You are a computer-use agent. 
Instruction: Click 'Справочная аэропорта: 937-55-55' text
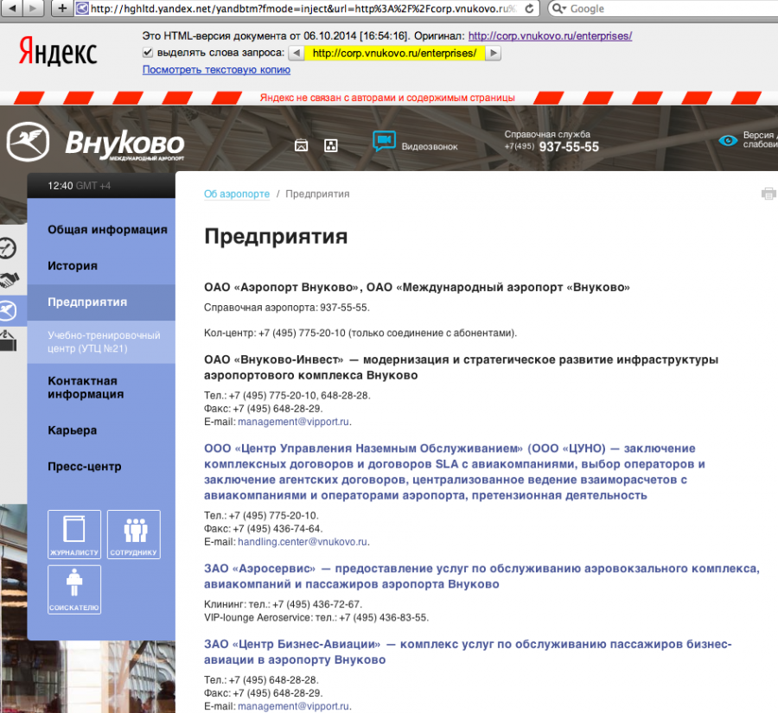pos(286,308)
